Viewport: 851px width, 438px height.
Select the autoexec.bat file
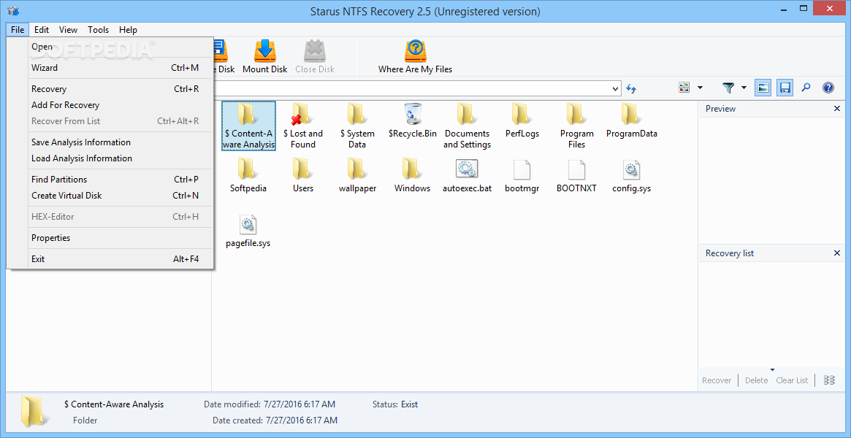click(467, 176)
